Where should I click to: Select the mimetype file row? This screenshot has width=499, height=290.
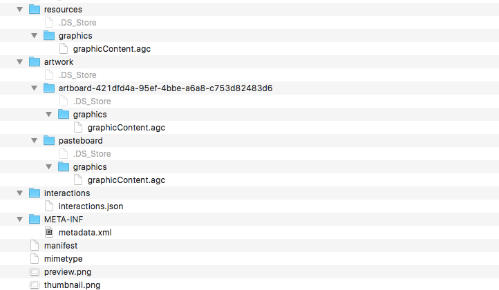coord(63,259)
